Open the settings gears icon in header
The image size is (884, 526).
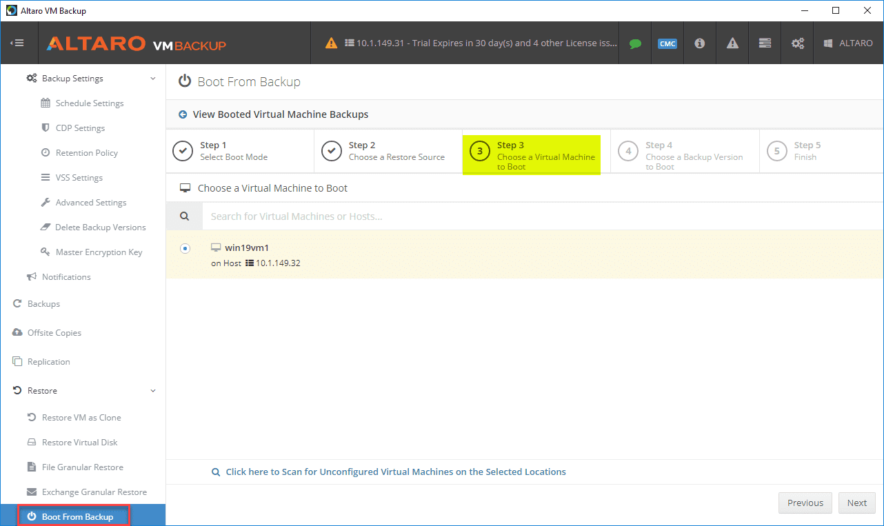tap(798, 43)
